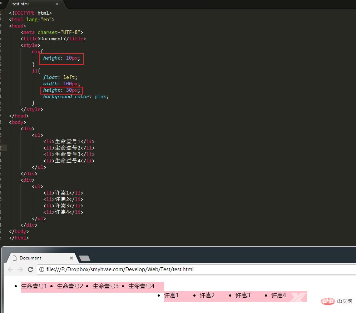The height and width of the screenshot is (313, 356).
Task: Click the background-color: pink declaration
Action: pyautogui.click(x=76, y=96)
